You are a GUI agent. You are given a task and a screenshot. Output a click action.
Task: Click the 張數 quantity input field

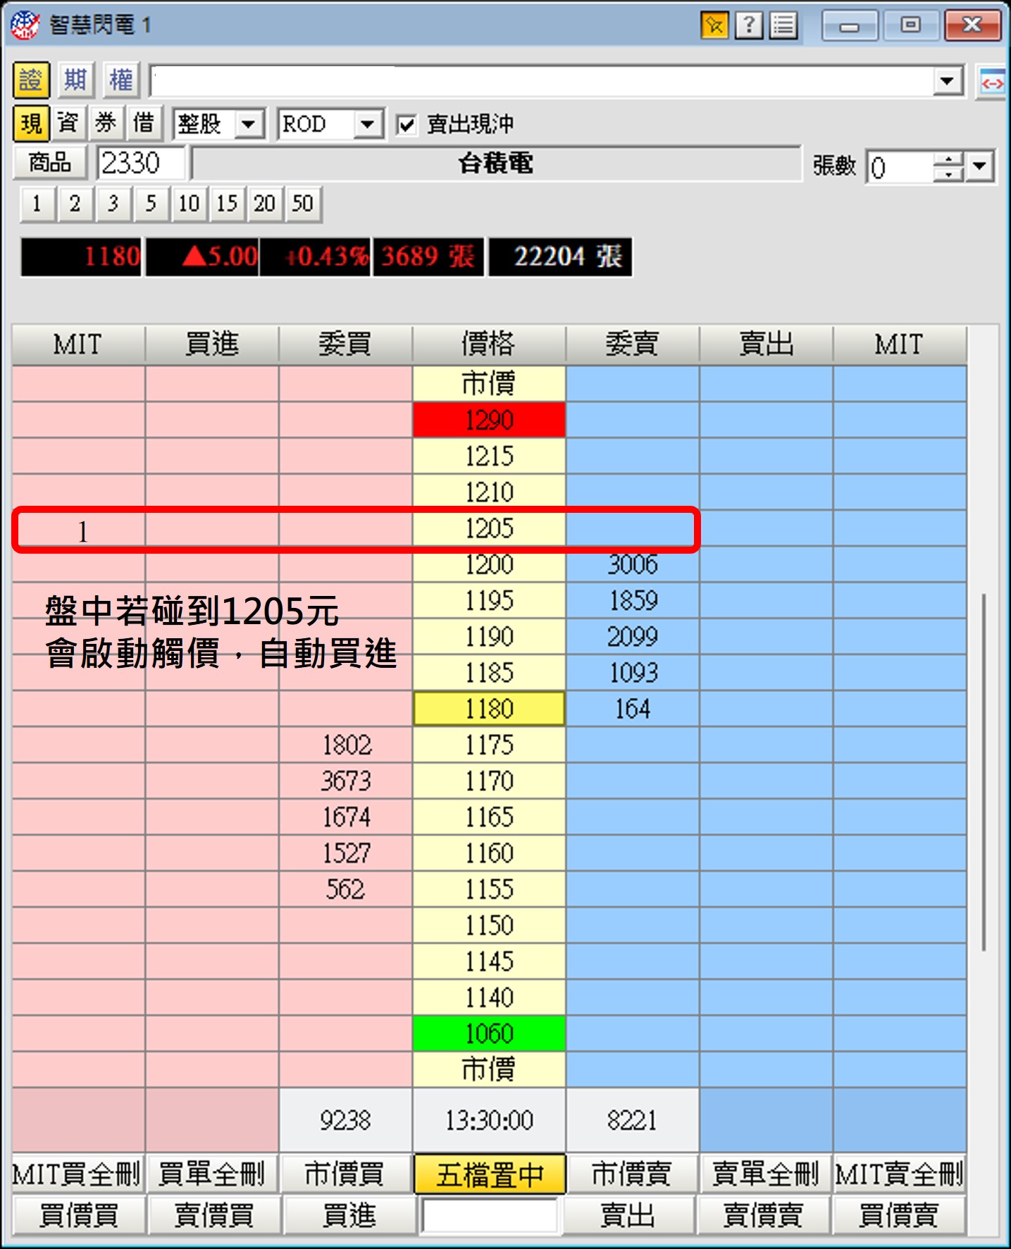click(x=901, y=168)
